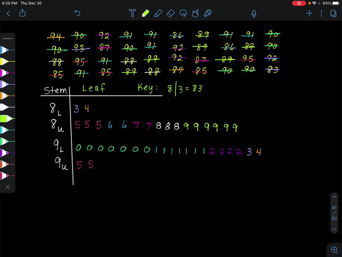Select the eraser tool
The image size is (342, 257).
click(x=170, y=13)
